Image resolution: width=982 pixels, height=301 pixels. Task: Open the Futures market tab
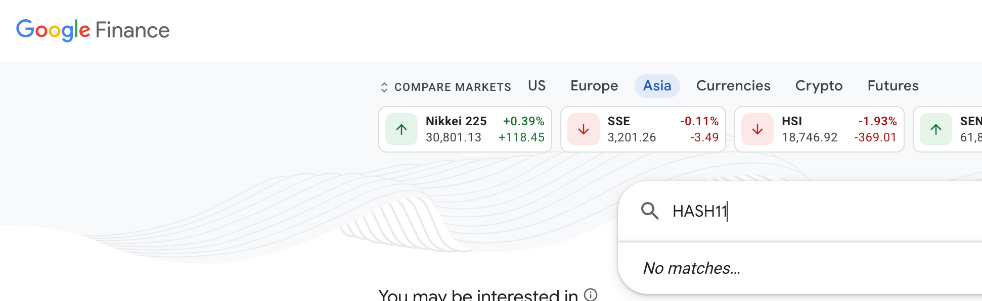[x=892, y=86]
